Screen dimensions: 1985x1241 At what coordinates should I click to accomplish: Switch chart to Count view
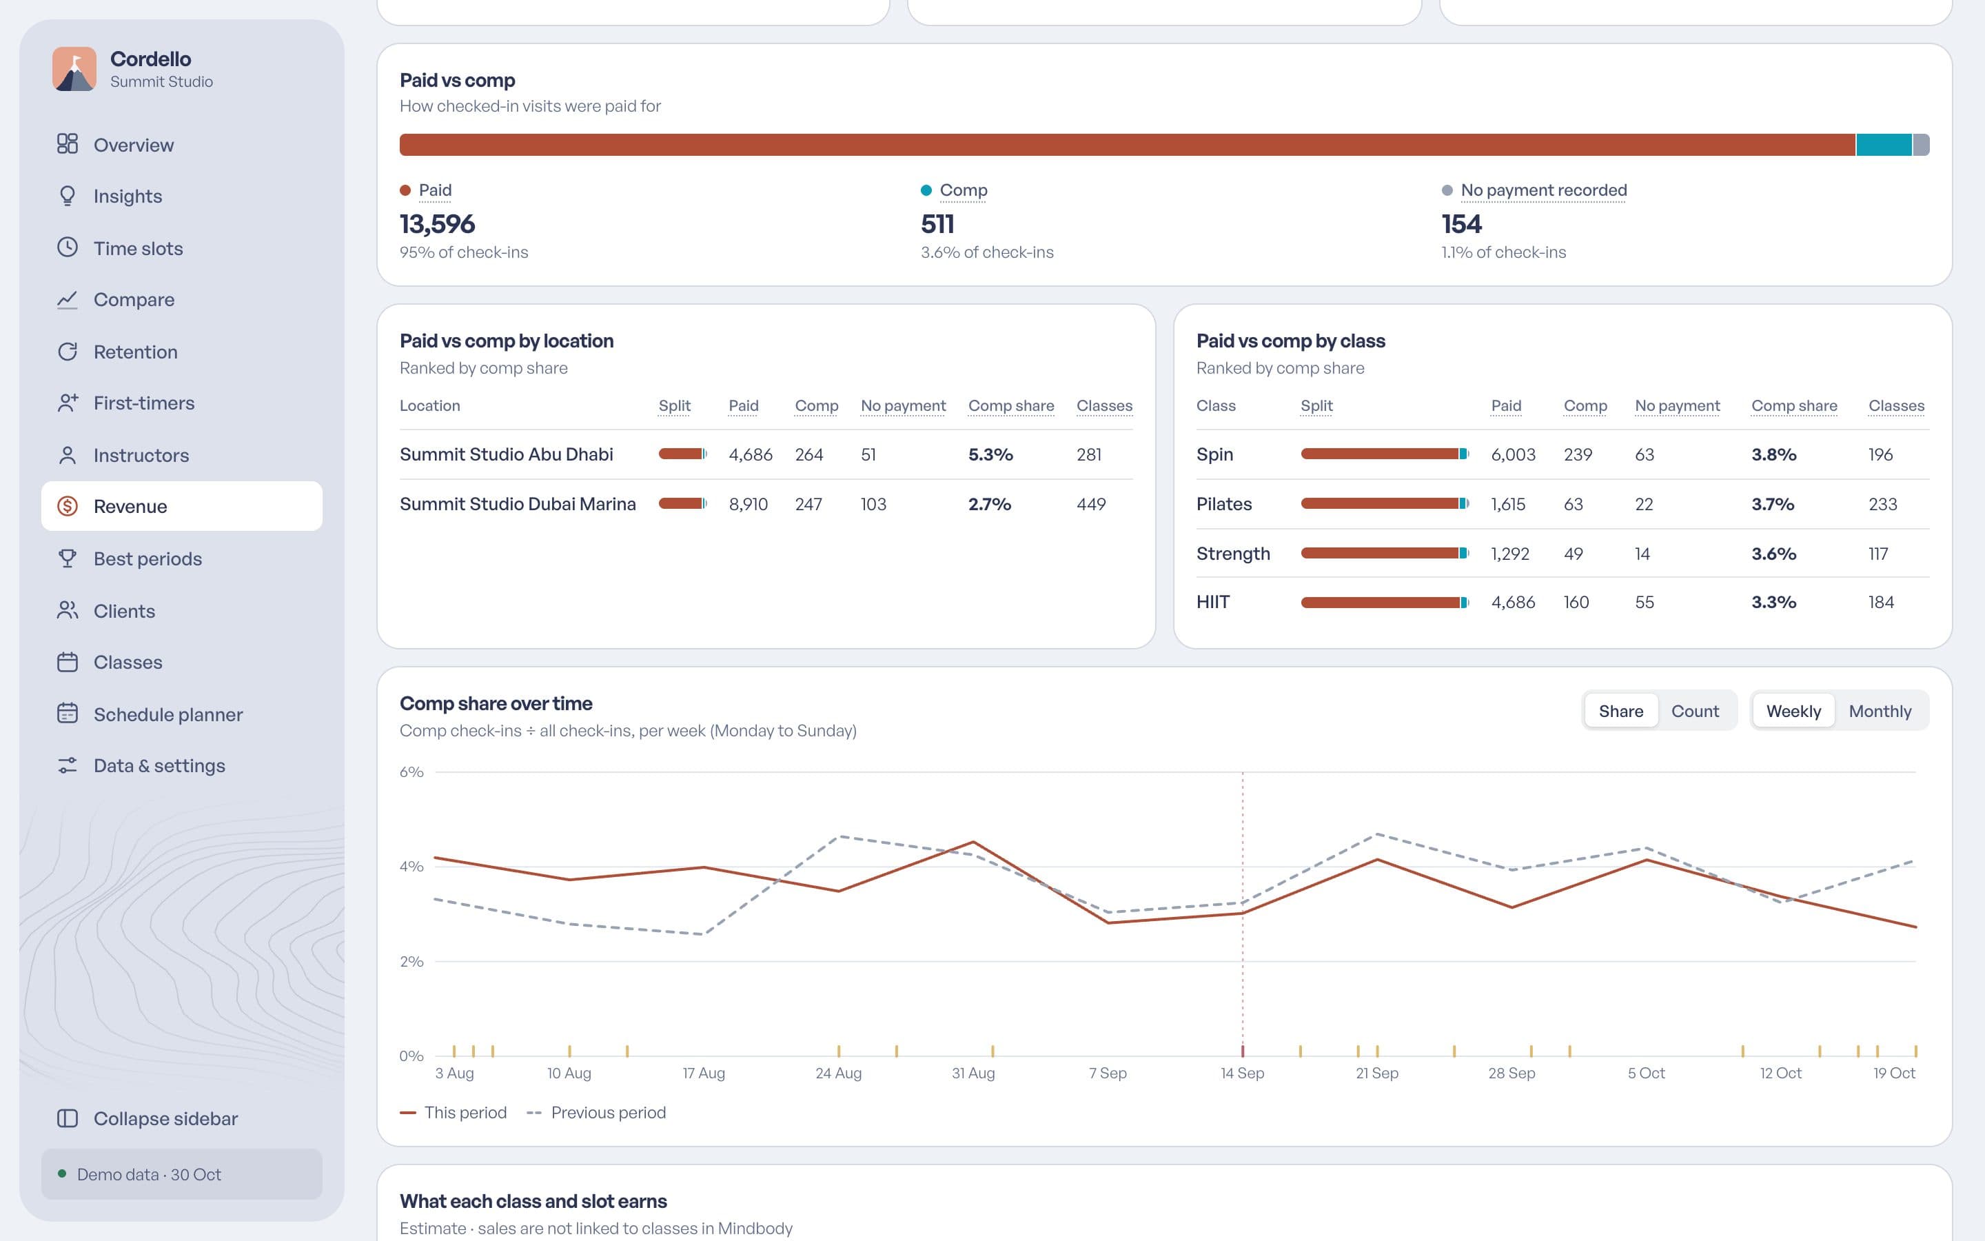tap(1695, 711)
